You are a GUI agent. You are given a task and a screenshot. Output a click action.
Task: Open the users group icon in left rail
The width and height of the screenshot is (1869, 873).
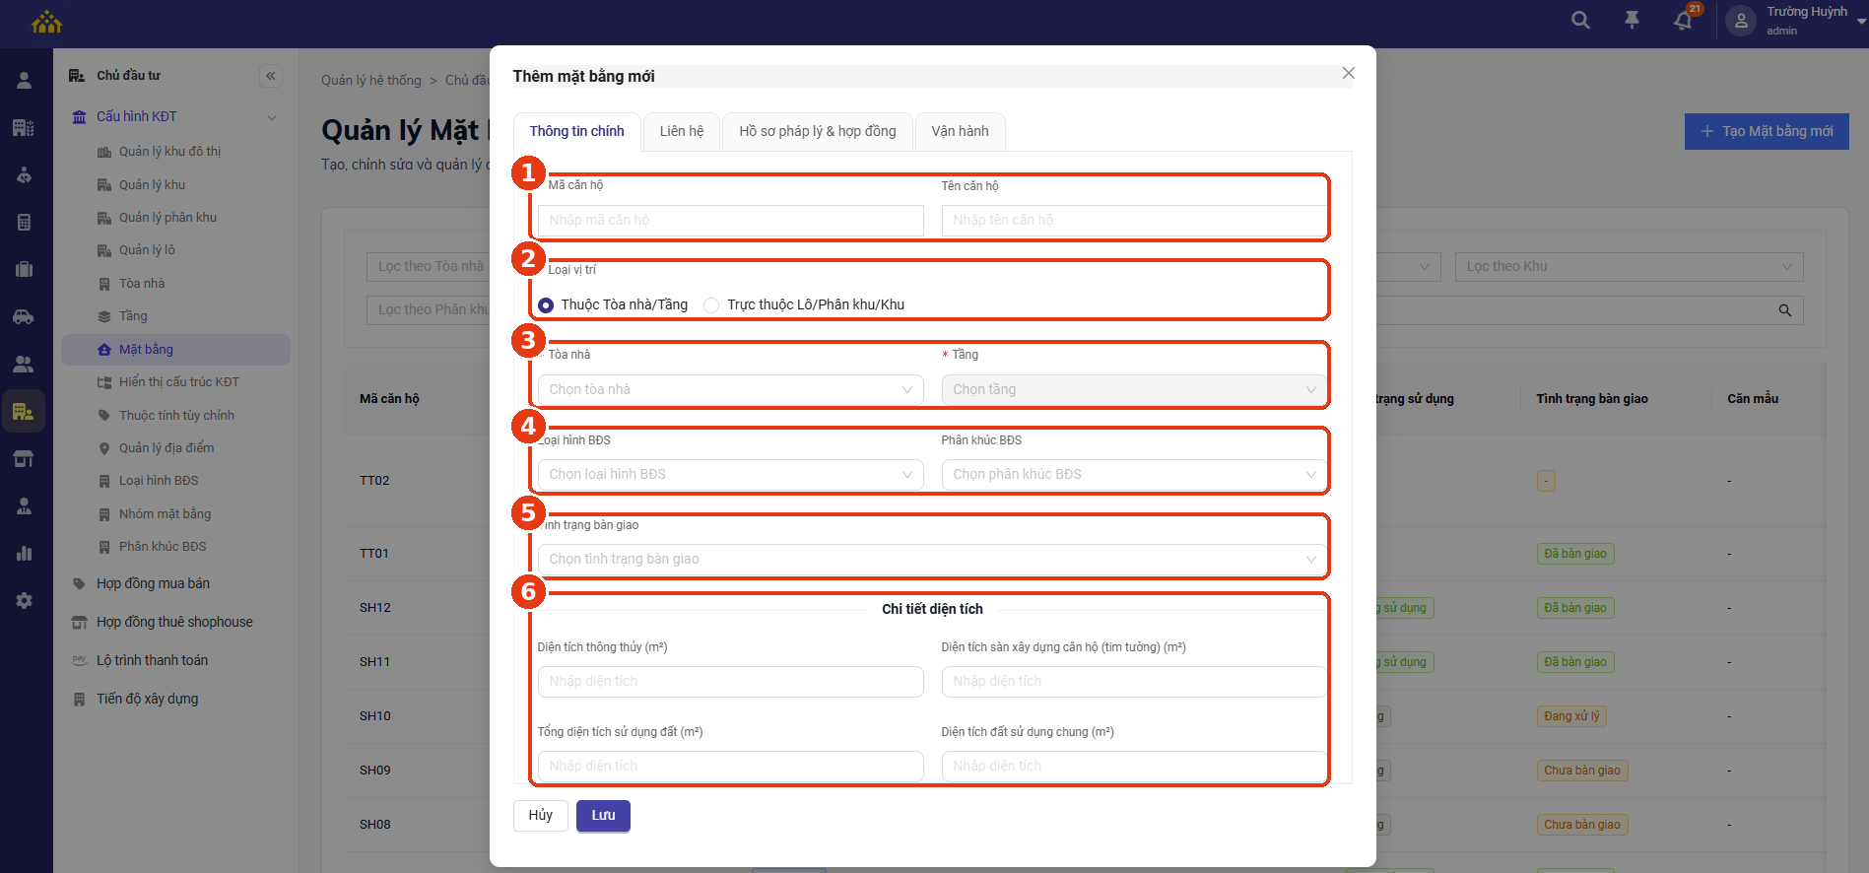tap(24, 364)
